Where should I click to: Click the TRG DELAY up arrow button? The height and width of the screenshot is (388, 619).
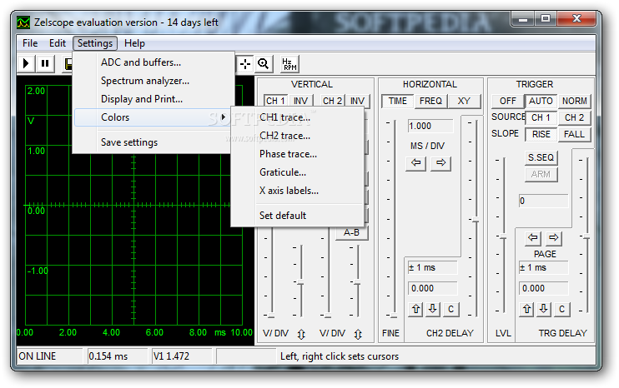coord(527,309)
